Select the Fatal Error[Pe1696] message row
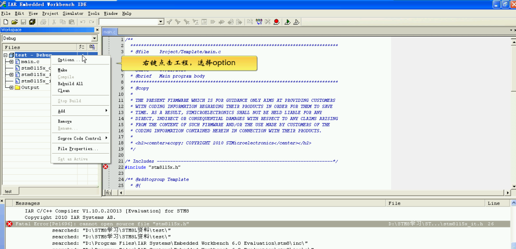The image size is (516, 249). [x=257, y=224]
